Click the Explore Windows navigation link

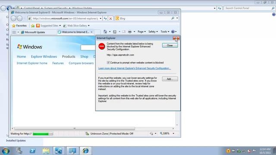coord(44,56)
